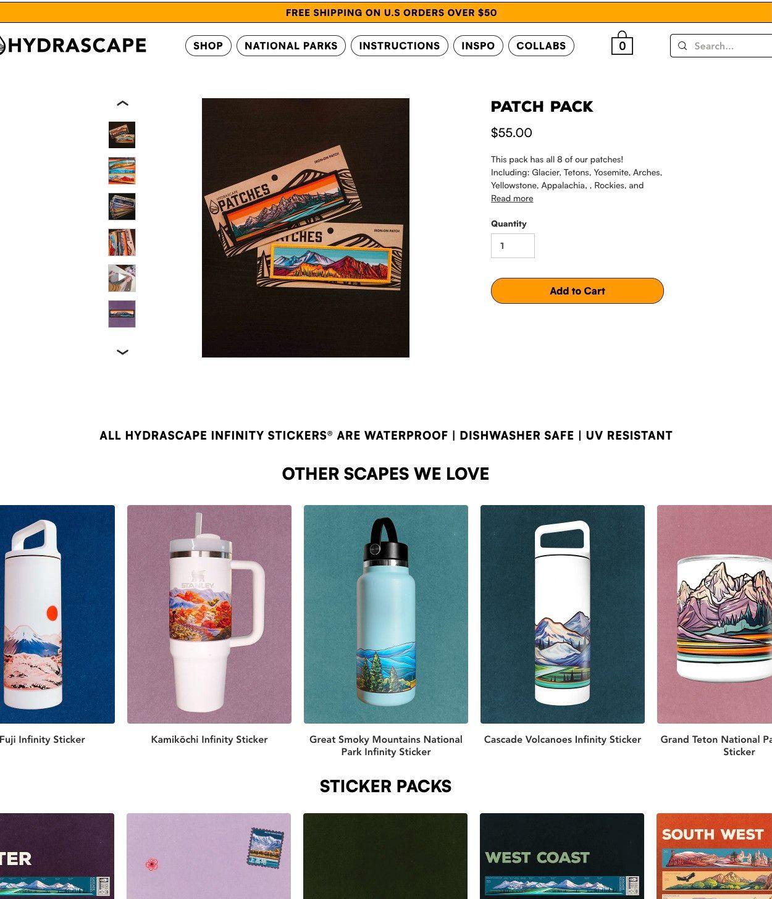Open the COLLABS nav item
Viewport: 772px width, 899px height.
[541, 46]
